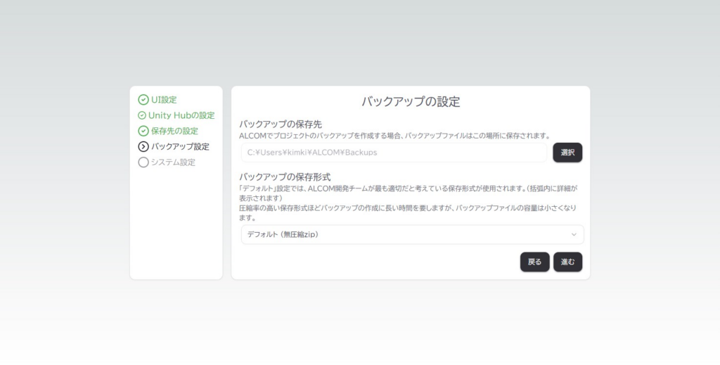The image size is (720, 365).
Task: Open the UI設定 step
Action: point(164,100)
